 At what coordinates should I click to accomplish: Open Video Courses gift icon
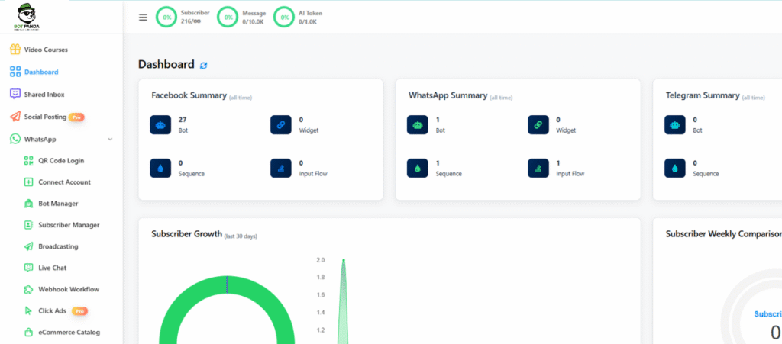point(15,50)
